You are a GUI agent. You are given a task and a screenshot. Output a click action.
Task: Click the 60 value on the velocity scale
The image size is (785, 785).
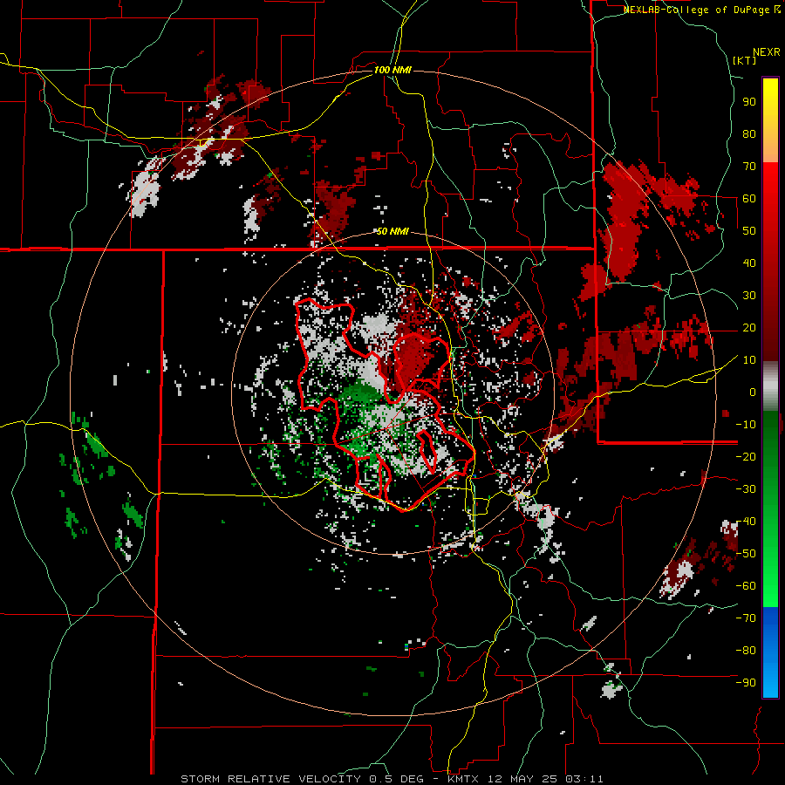pos(749,199)
